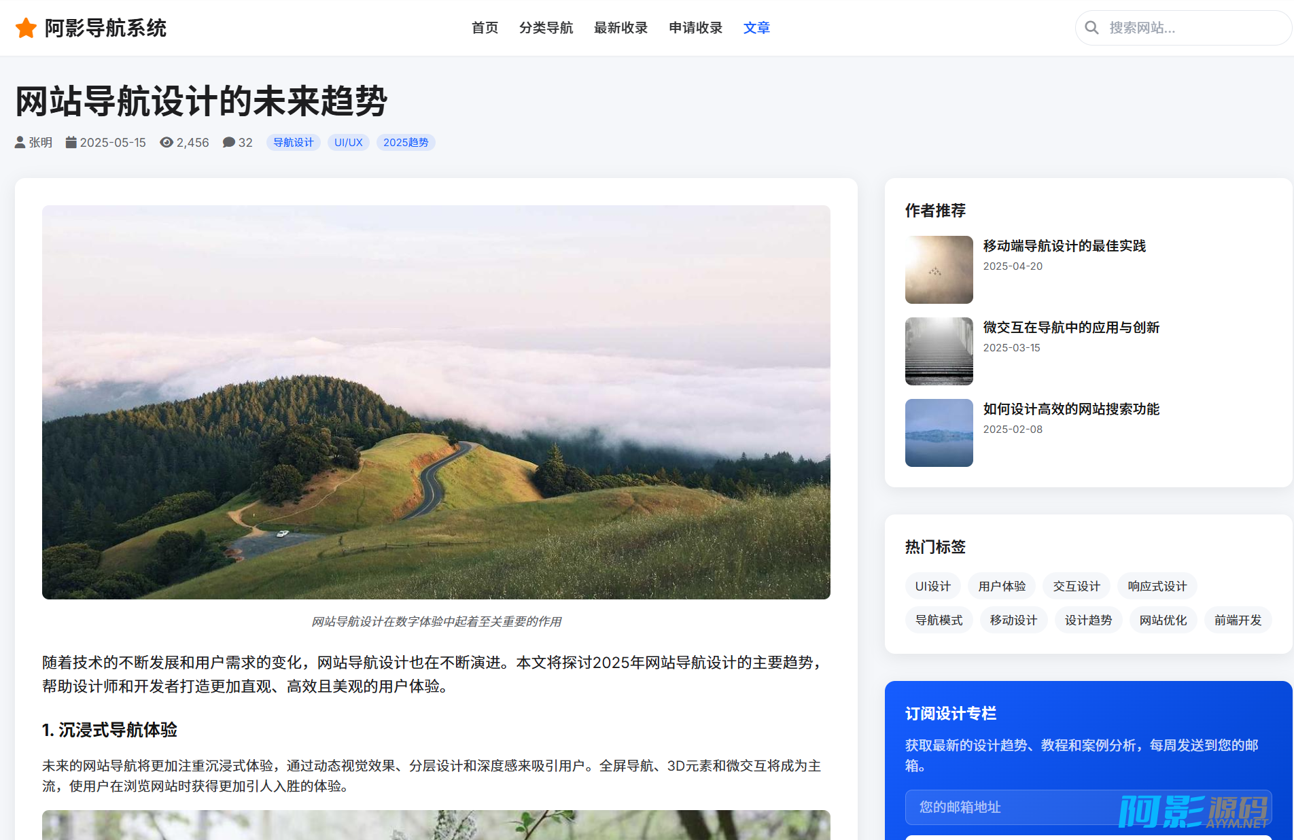Click the 作者推荐 sidebar heading
The width and height of the screenshot is (1294, 840).
[935, 211]
